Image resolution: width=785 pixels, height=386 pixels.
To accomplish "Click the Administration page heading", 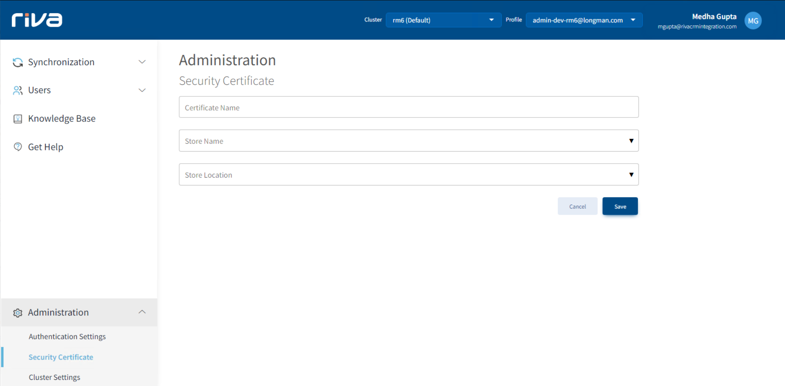I will (x=227, y=60).
